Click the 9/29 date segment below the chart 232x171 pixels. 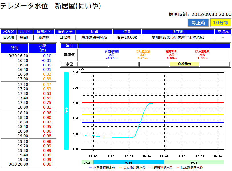(87, 162)
